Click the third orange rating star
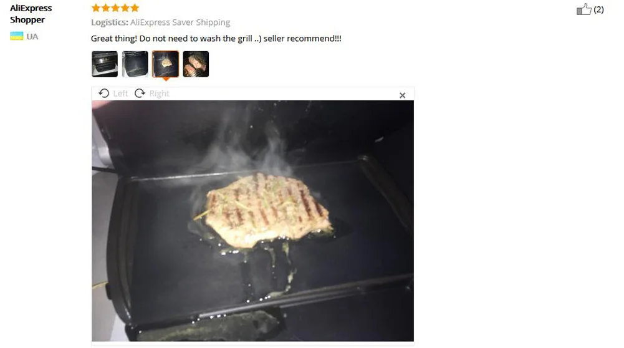The height and width of the screenshot is (348, 624). [115, 7]
